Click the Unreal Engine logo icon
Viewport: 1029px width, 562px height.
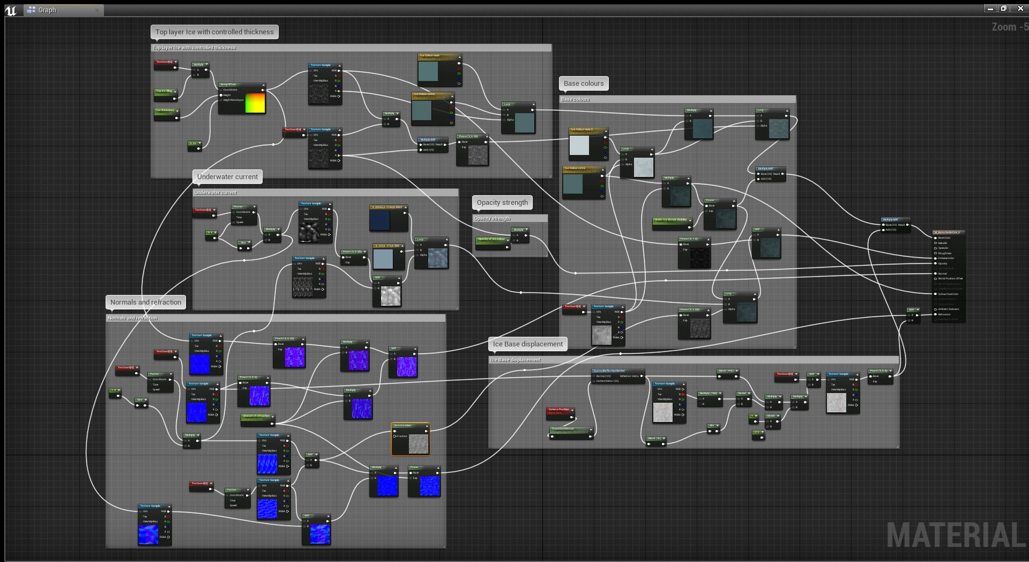click(x=11, y=10)
